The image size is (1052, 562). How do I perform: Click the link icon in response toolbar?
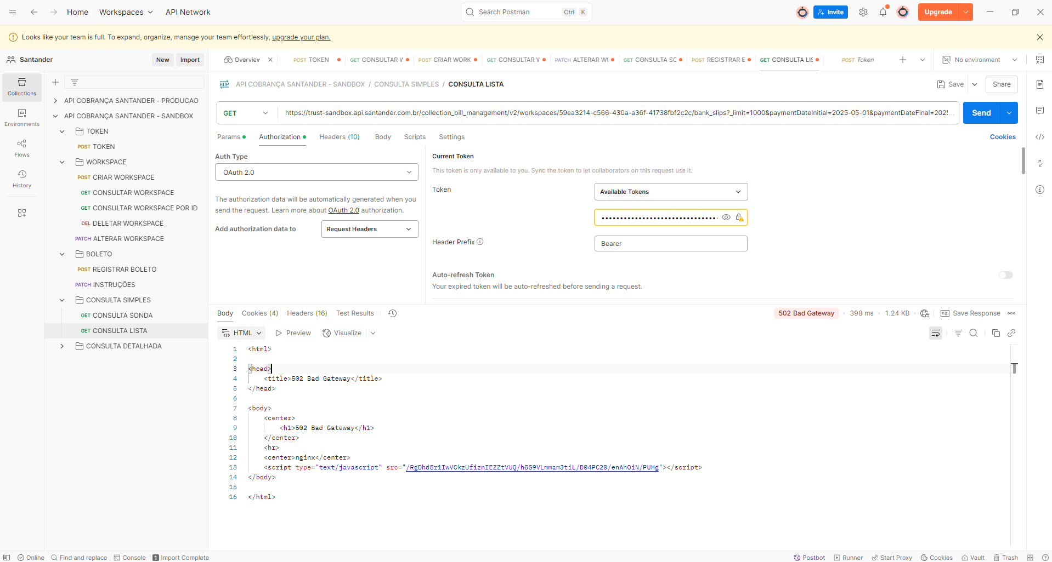point(1012,333)
